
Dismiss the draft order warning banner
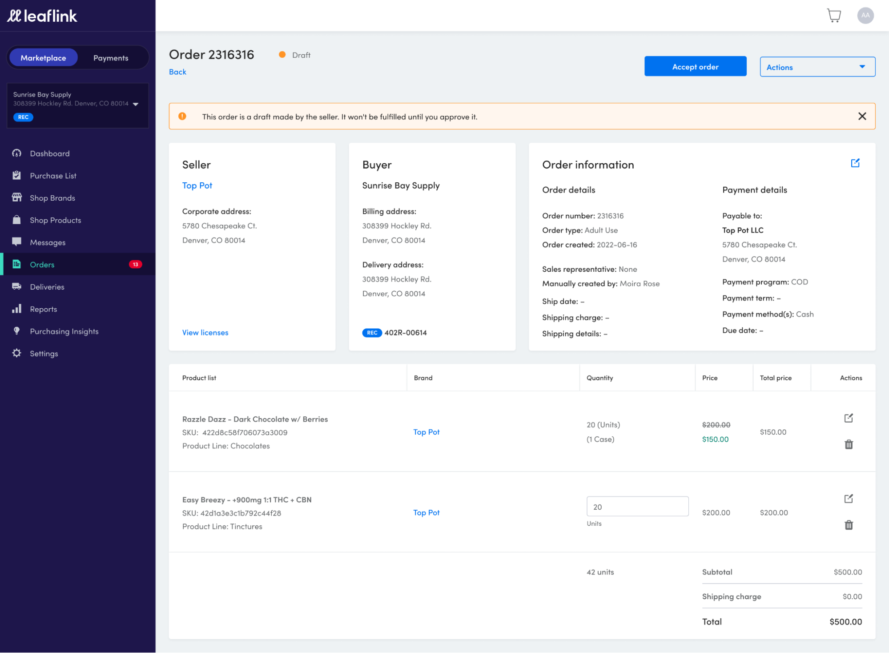click(862, 117)
